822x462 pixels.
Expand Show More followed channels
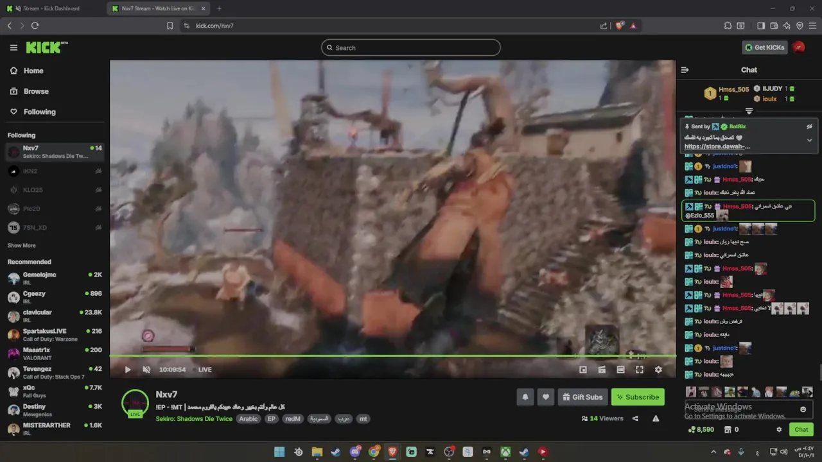(22, 245)
